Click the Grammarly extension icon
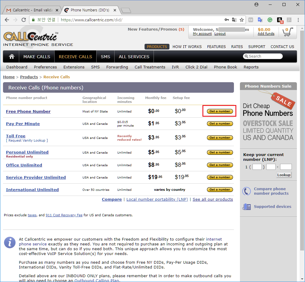This screenshot has width=305, height=282. (270, 19)
